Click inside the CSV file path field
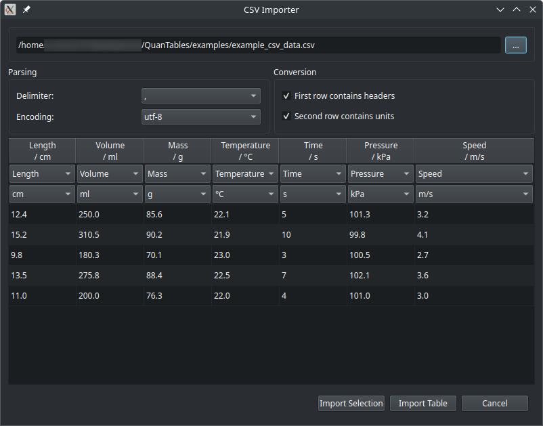Image resolution: width=543 pixels, height=426 pixels. pos(257,45)
